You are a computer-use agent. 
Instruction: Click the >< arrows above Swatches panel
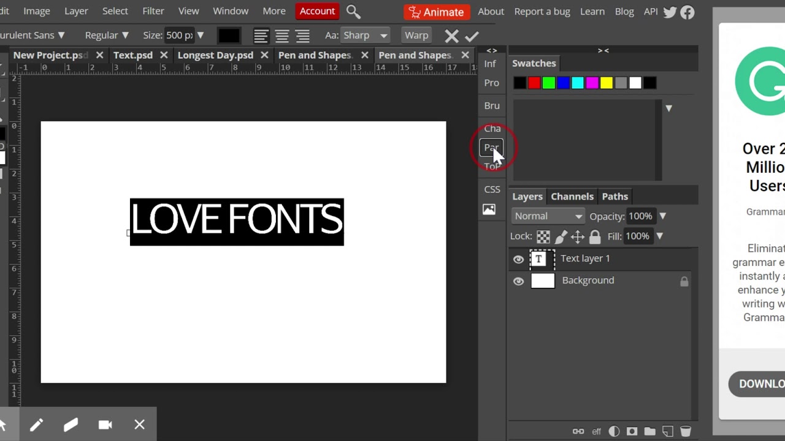[603, 51]
